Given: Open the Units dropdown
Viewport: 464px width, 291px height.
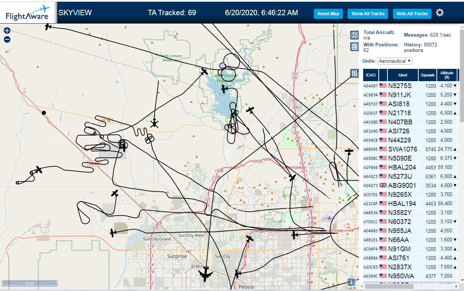Looking at the screenshot, I should coord(395,61).
